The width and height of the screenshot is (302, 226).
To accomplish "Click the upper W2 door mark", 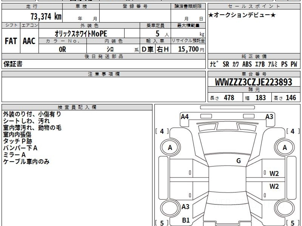I will [x=274, y=174].
